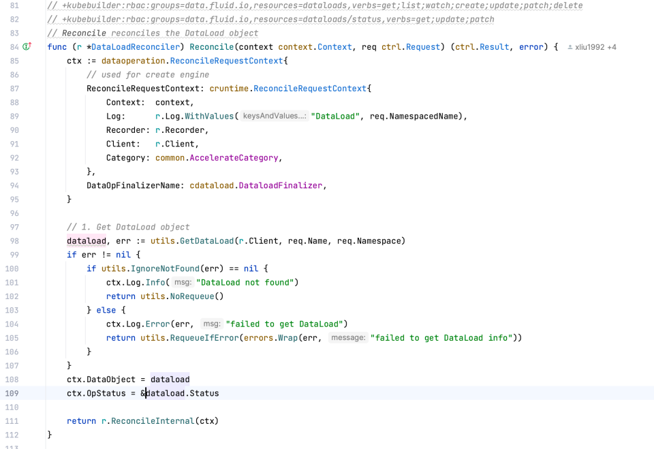
Task: Click the else keyword on line 103
Action: coord(106,310)
